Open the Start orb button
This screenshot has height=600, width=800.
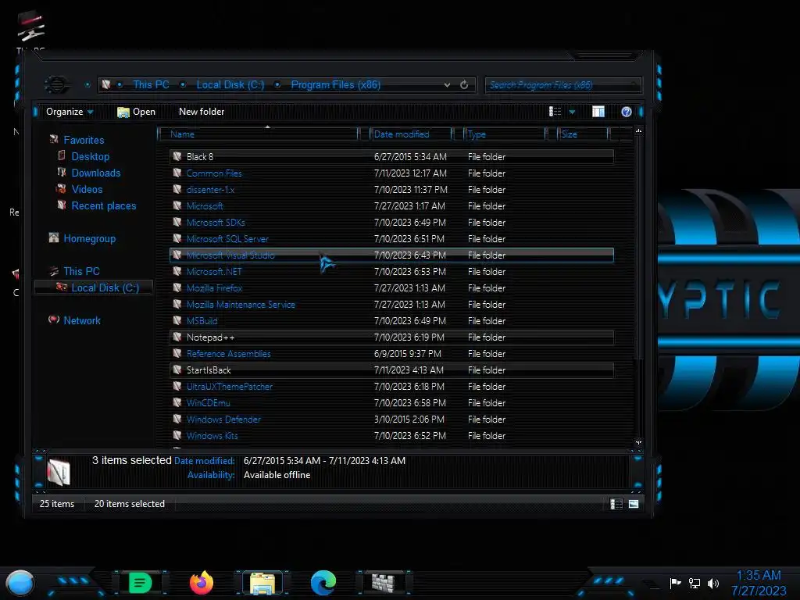pyautogui.click(x=20, y=583)
